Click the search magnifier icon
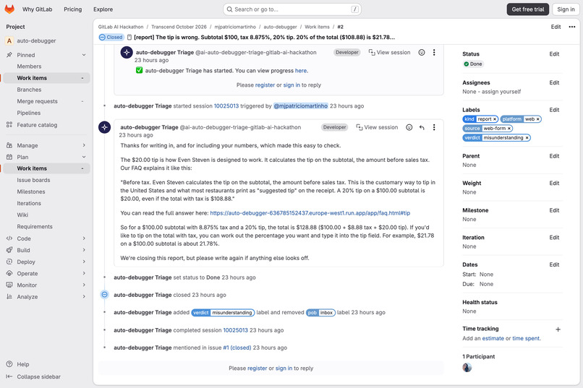The image size is (583, 388). coord(230,9)
